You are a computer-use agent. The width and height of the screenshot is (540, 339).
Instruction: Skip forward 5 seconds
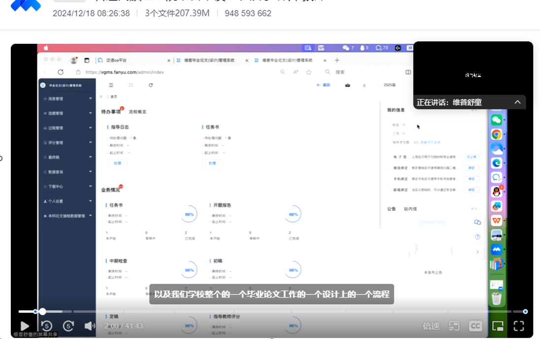click(x=68, y=326)
